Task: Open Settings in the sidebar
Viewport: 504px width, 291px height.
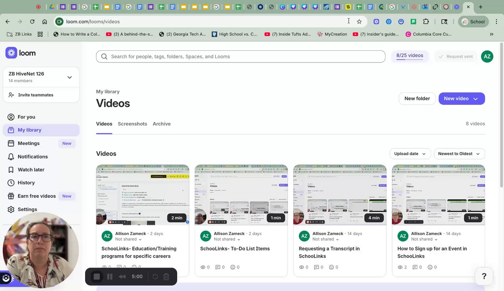Action: (x=41, y=209)
